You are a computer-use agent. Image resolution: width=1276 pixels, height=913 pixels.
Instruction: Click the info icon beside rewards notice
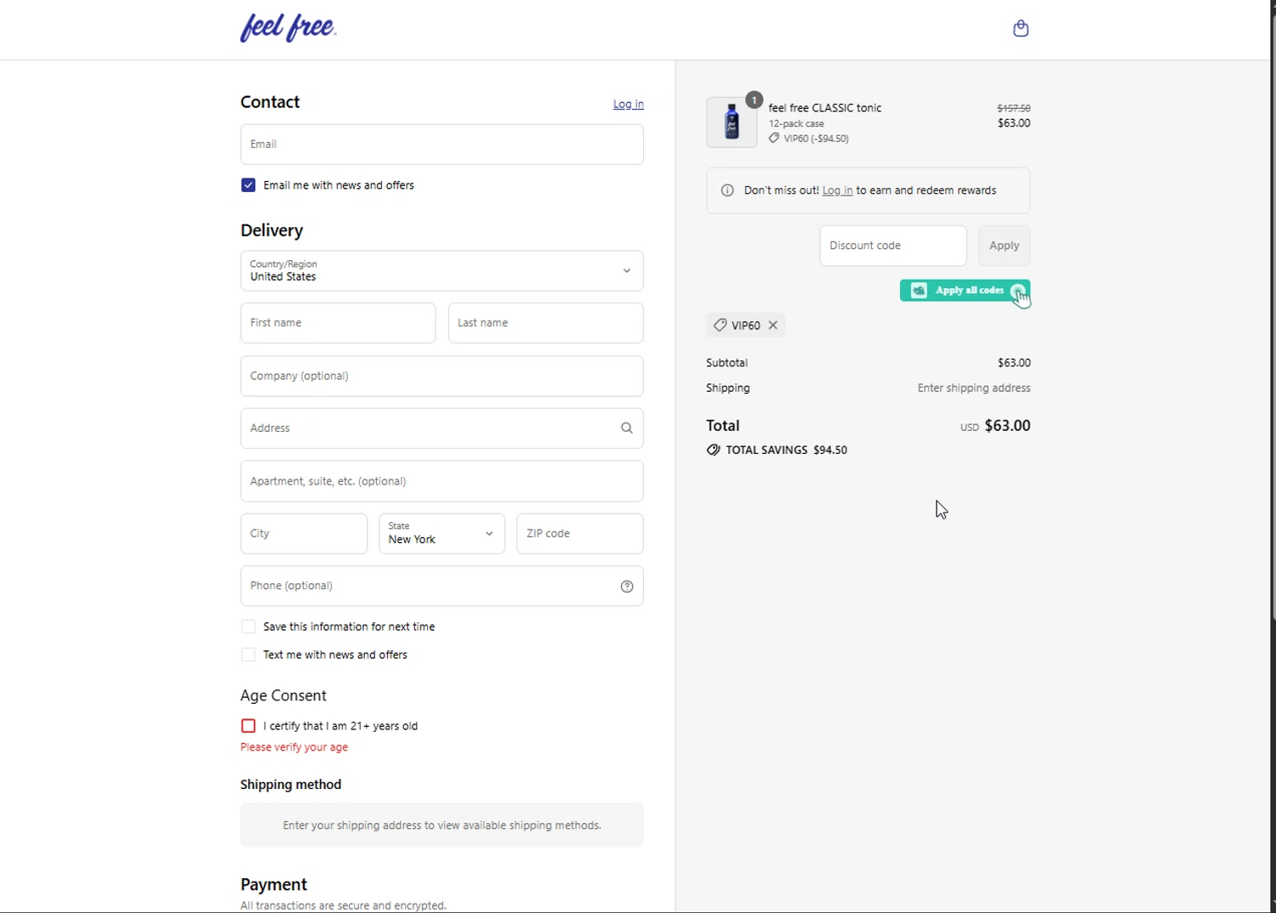coord(727,190)
